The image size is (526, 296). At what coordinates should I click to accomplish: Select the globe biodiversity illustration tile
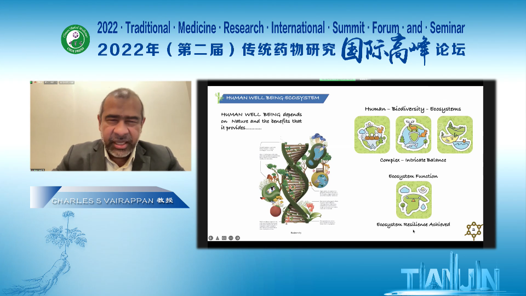[414, 135]
